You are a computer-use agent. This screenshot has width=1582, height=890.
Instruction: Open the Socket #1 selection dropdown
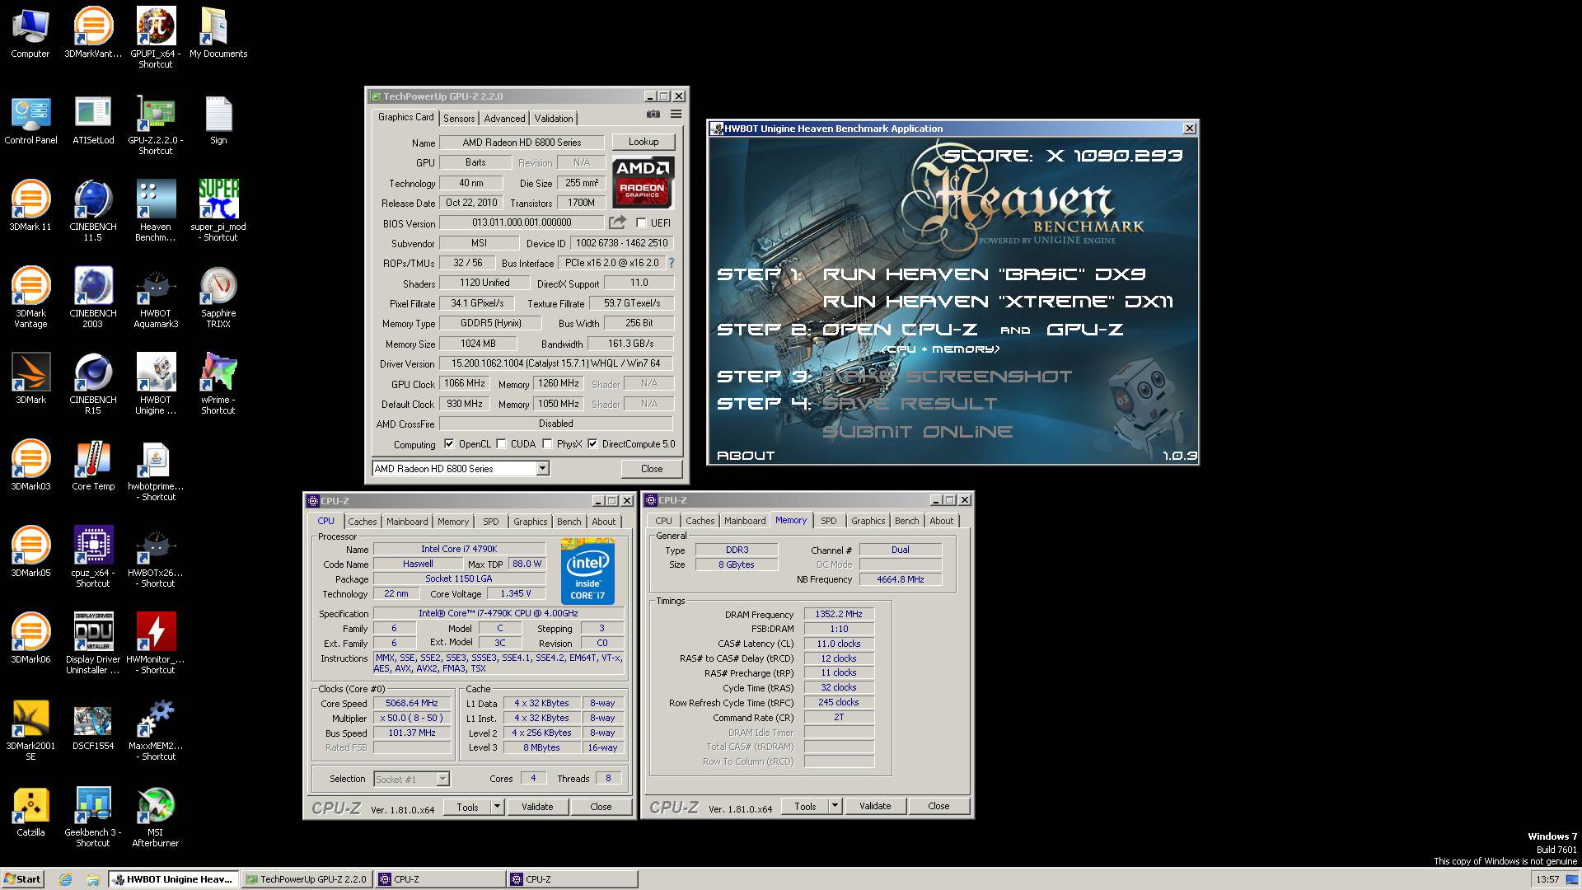(x=411, y=779)
